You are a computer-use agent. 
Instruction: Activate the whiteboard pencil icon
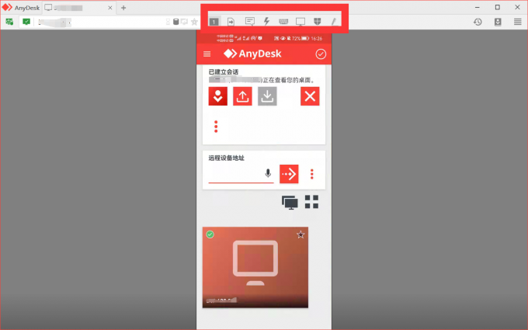coord(334,22)
